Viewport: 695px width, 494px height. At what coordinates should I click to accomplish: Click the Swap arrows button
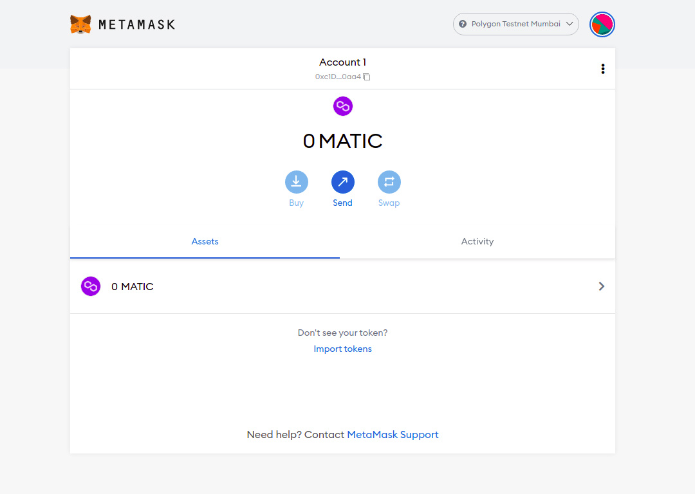click(x=389, y=182)
